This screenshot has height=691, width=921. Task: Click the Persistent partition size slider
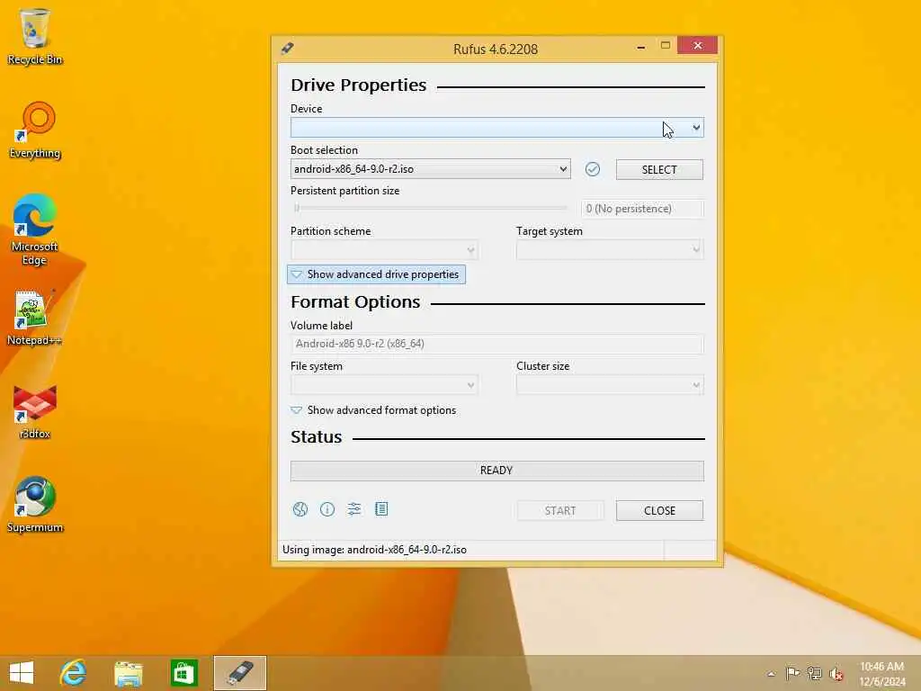click(x=431, y=208)
